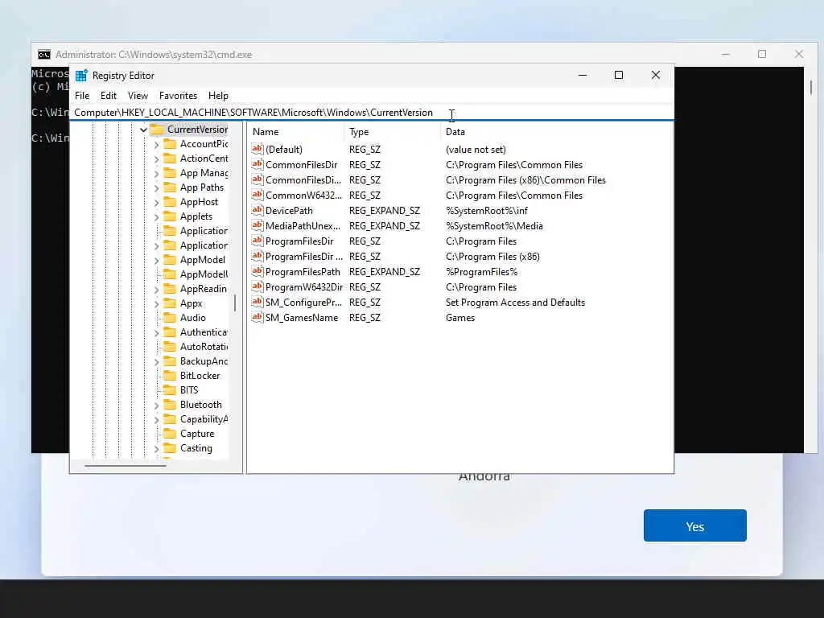
Task: Click the tree pane vertical scrollbar thumb
Action: pos(235,303)
